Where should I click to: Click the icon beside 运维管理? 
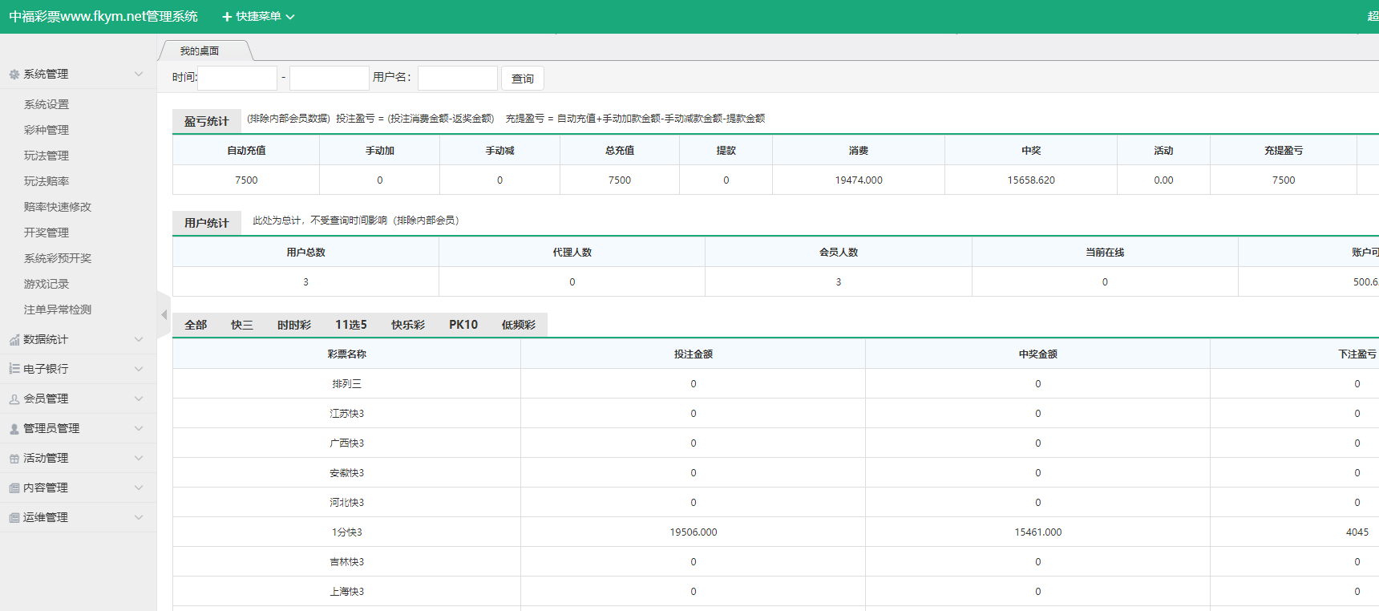[14, 518]
